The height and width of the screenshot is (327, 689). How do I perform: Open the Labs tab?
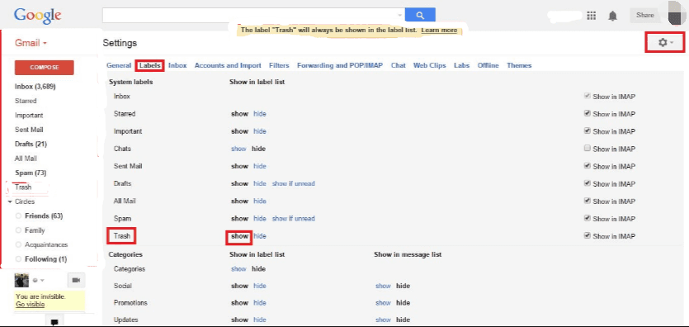click(461, 65)
